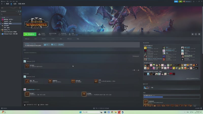Viewport: 203px width, 114px height.
Task: Select the highlighted Warhammer 3 library entry
Action: (x=11, y=24)
